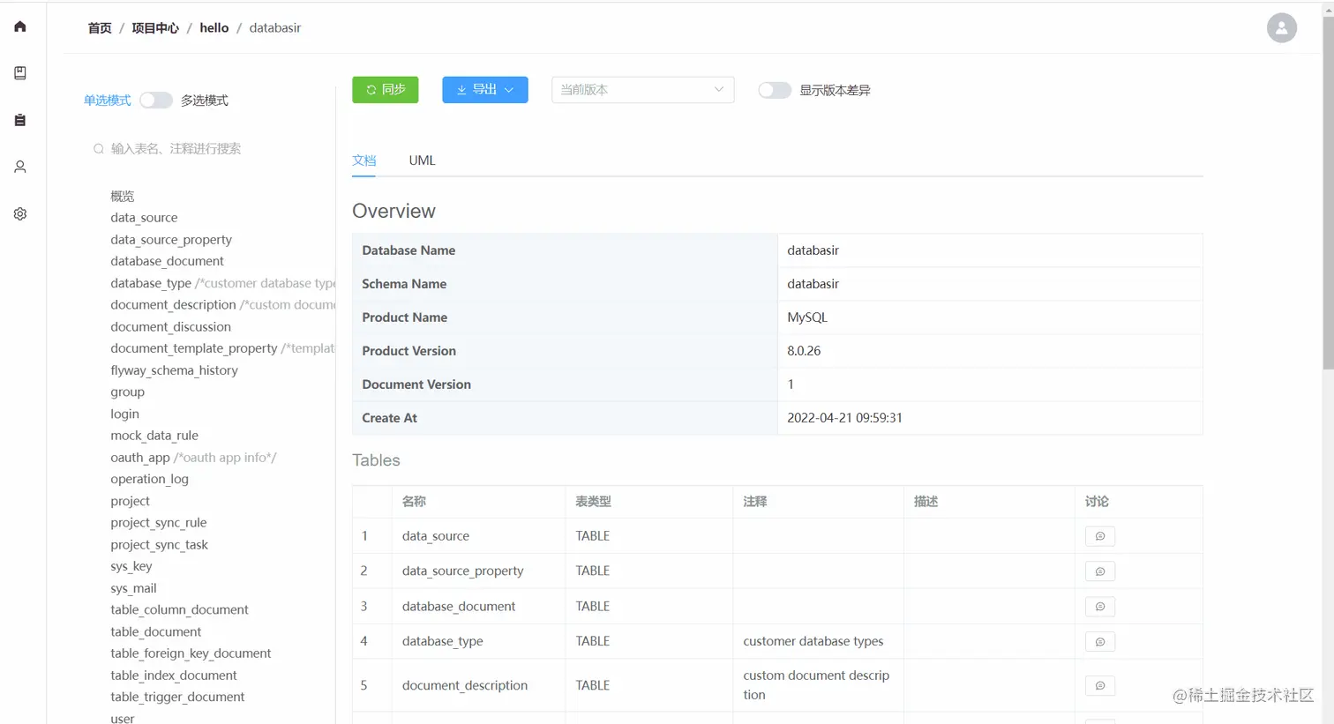This screenshot has width=1334, height=724.
Task: Open the home icon in sidebar
Action: coord(20,26)
